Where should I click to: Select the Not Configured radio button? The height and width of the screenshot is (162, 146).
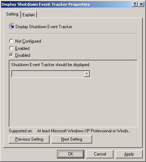(11, 41)
